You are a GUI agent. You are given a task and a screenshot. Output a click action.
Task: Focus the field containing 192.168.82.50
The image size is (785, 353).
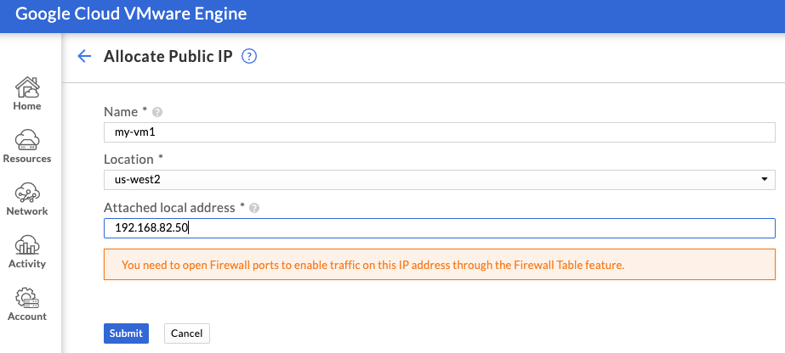440,228
